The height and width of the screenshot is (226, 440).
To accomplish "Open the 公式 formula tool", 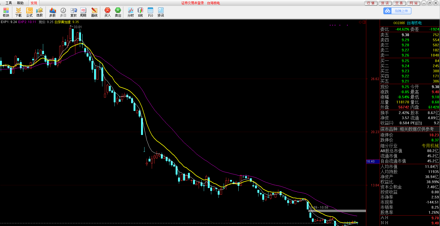I will coord(29,12).
